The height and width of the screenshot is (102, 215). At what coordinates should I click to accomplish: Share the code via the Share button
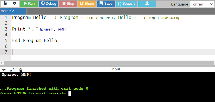[87, 4]
